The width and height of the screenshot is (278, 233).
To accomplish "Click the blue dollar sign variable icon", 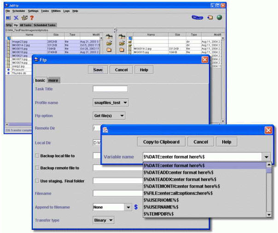I will pyautogui.click(x=136, y=207).
